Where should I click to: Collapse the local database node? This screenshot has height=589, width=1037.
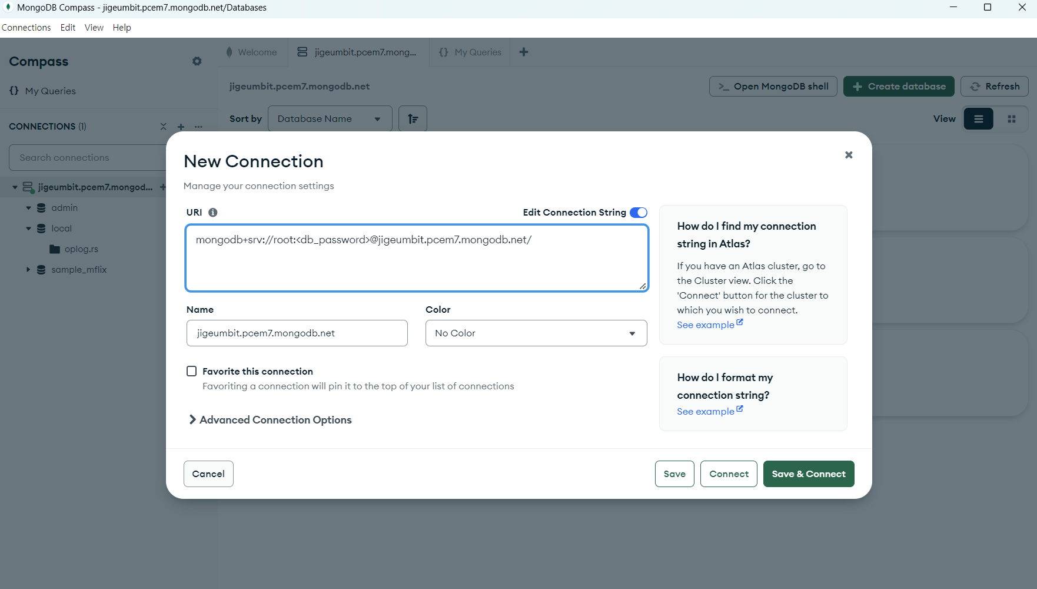[28, 229]
